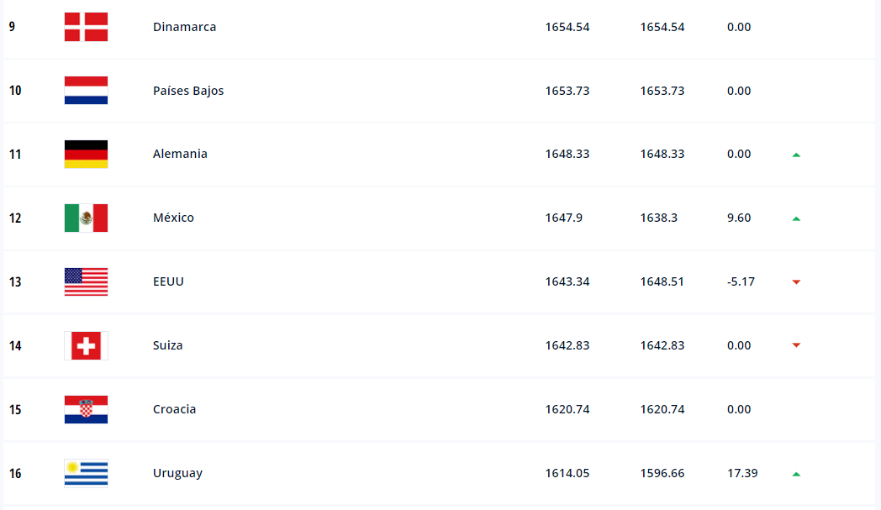Select the Países Bajos flag icon
This screenshot has height=510, width=881.
coord(85,90)
